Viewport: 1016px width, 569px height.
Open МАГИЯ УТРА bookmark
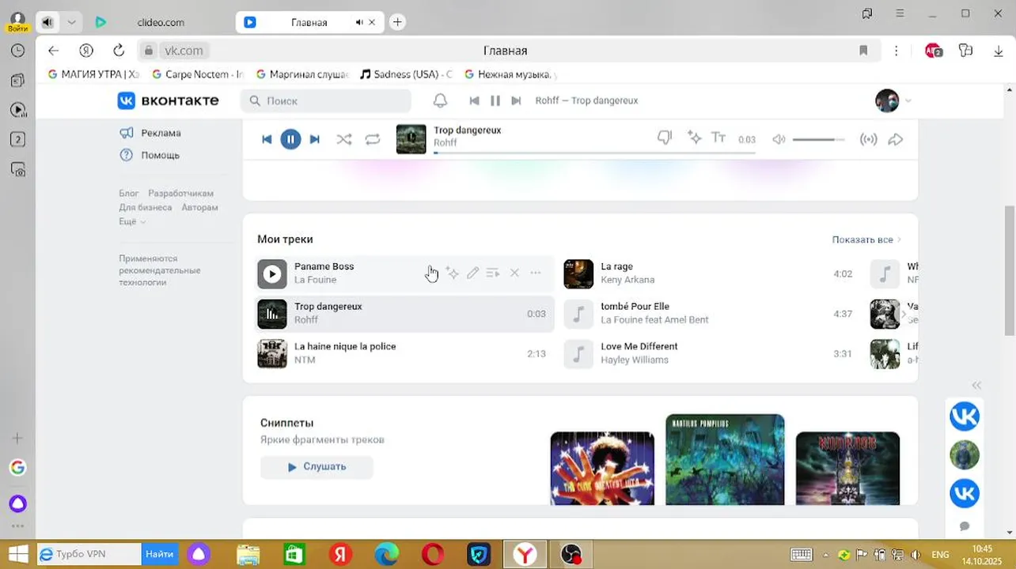pos(93,74)
